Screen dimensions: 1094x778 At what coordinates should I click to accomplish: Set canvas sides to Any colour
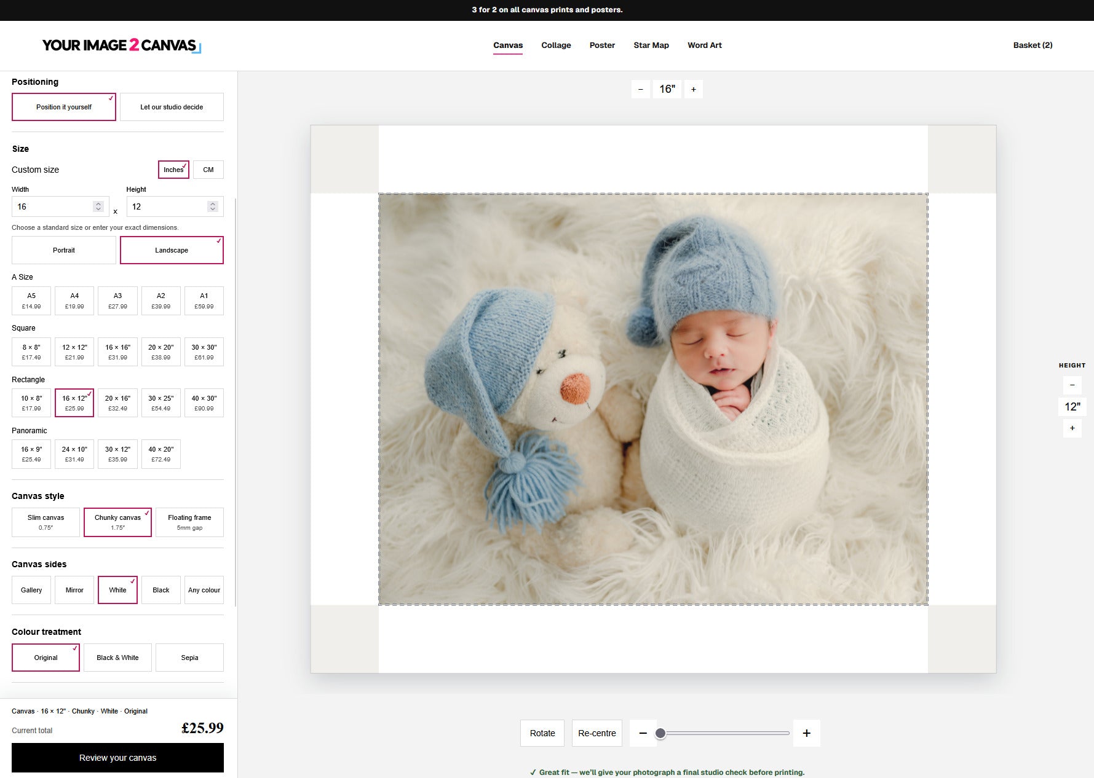click(x=204, y=590)
